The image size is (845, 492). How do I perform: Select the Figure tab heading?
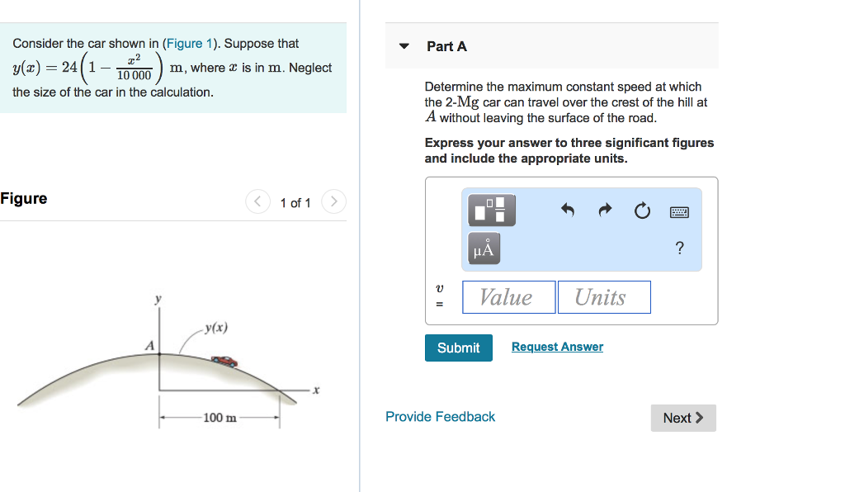click(x=24, y=198)
